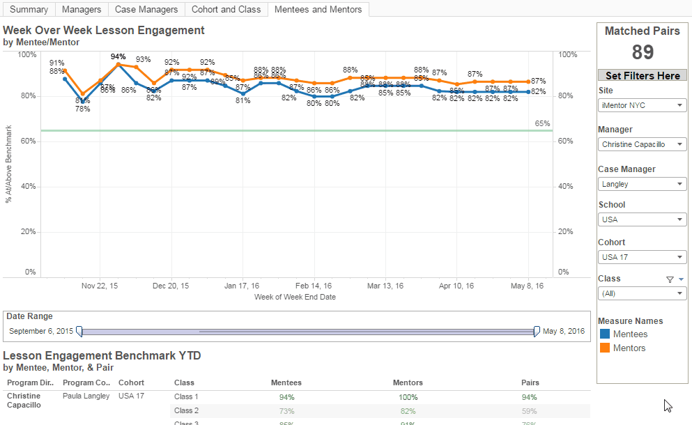The width and height of the screenshot is (692, 425).
Task: Click Christine Capacillo in the table
Action: tap(24, 401)
